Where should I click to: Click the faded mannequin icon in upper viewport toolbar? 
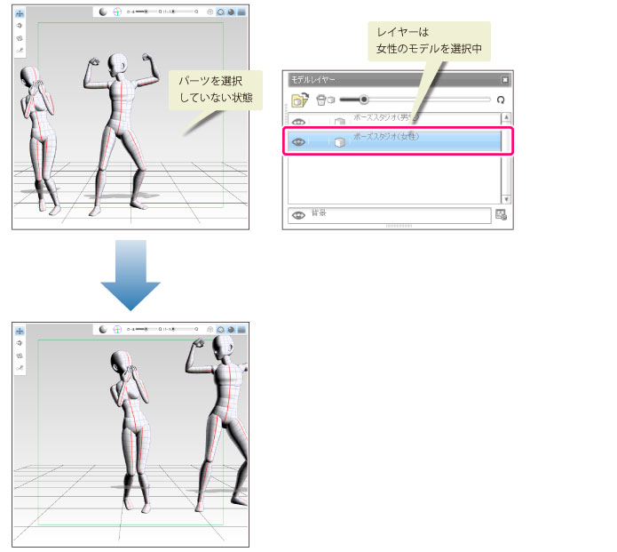210,12
